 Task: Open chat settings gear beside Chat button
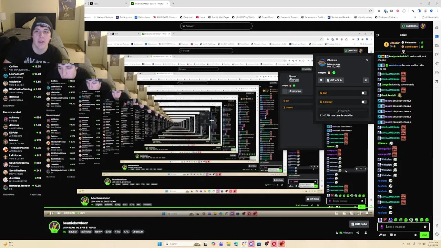coord(416,235)
